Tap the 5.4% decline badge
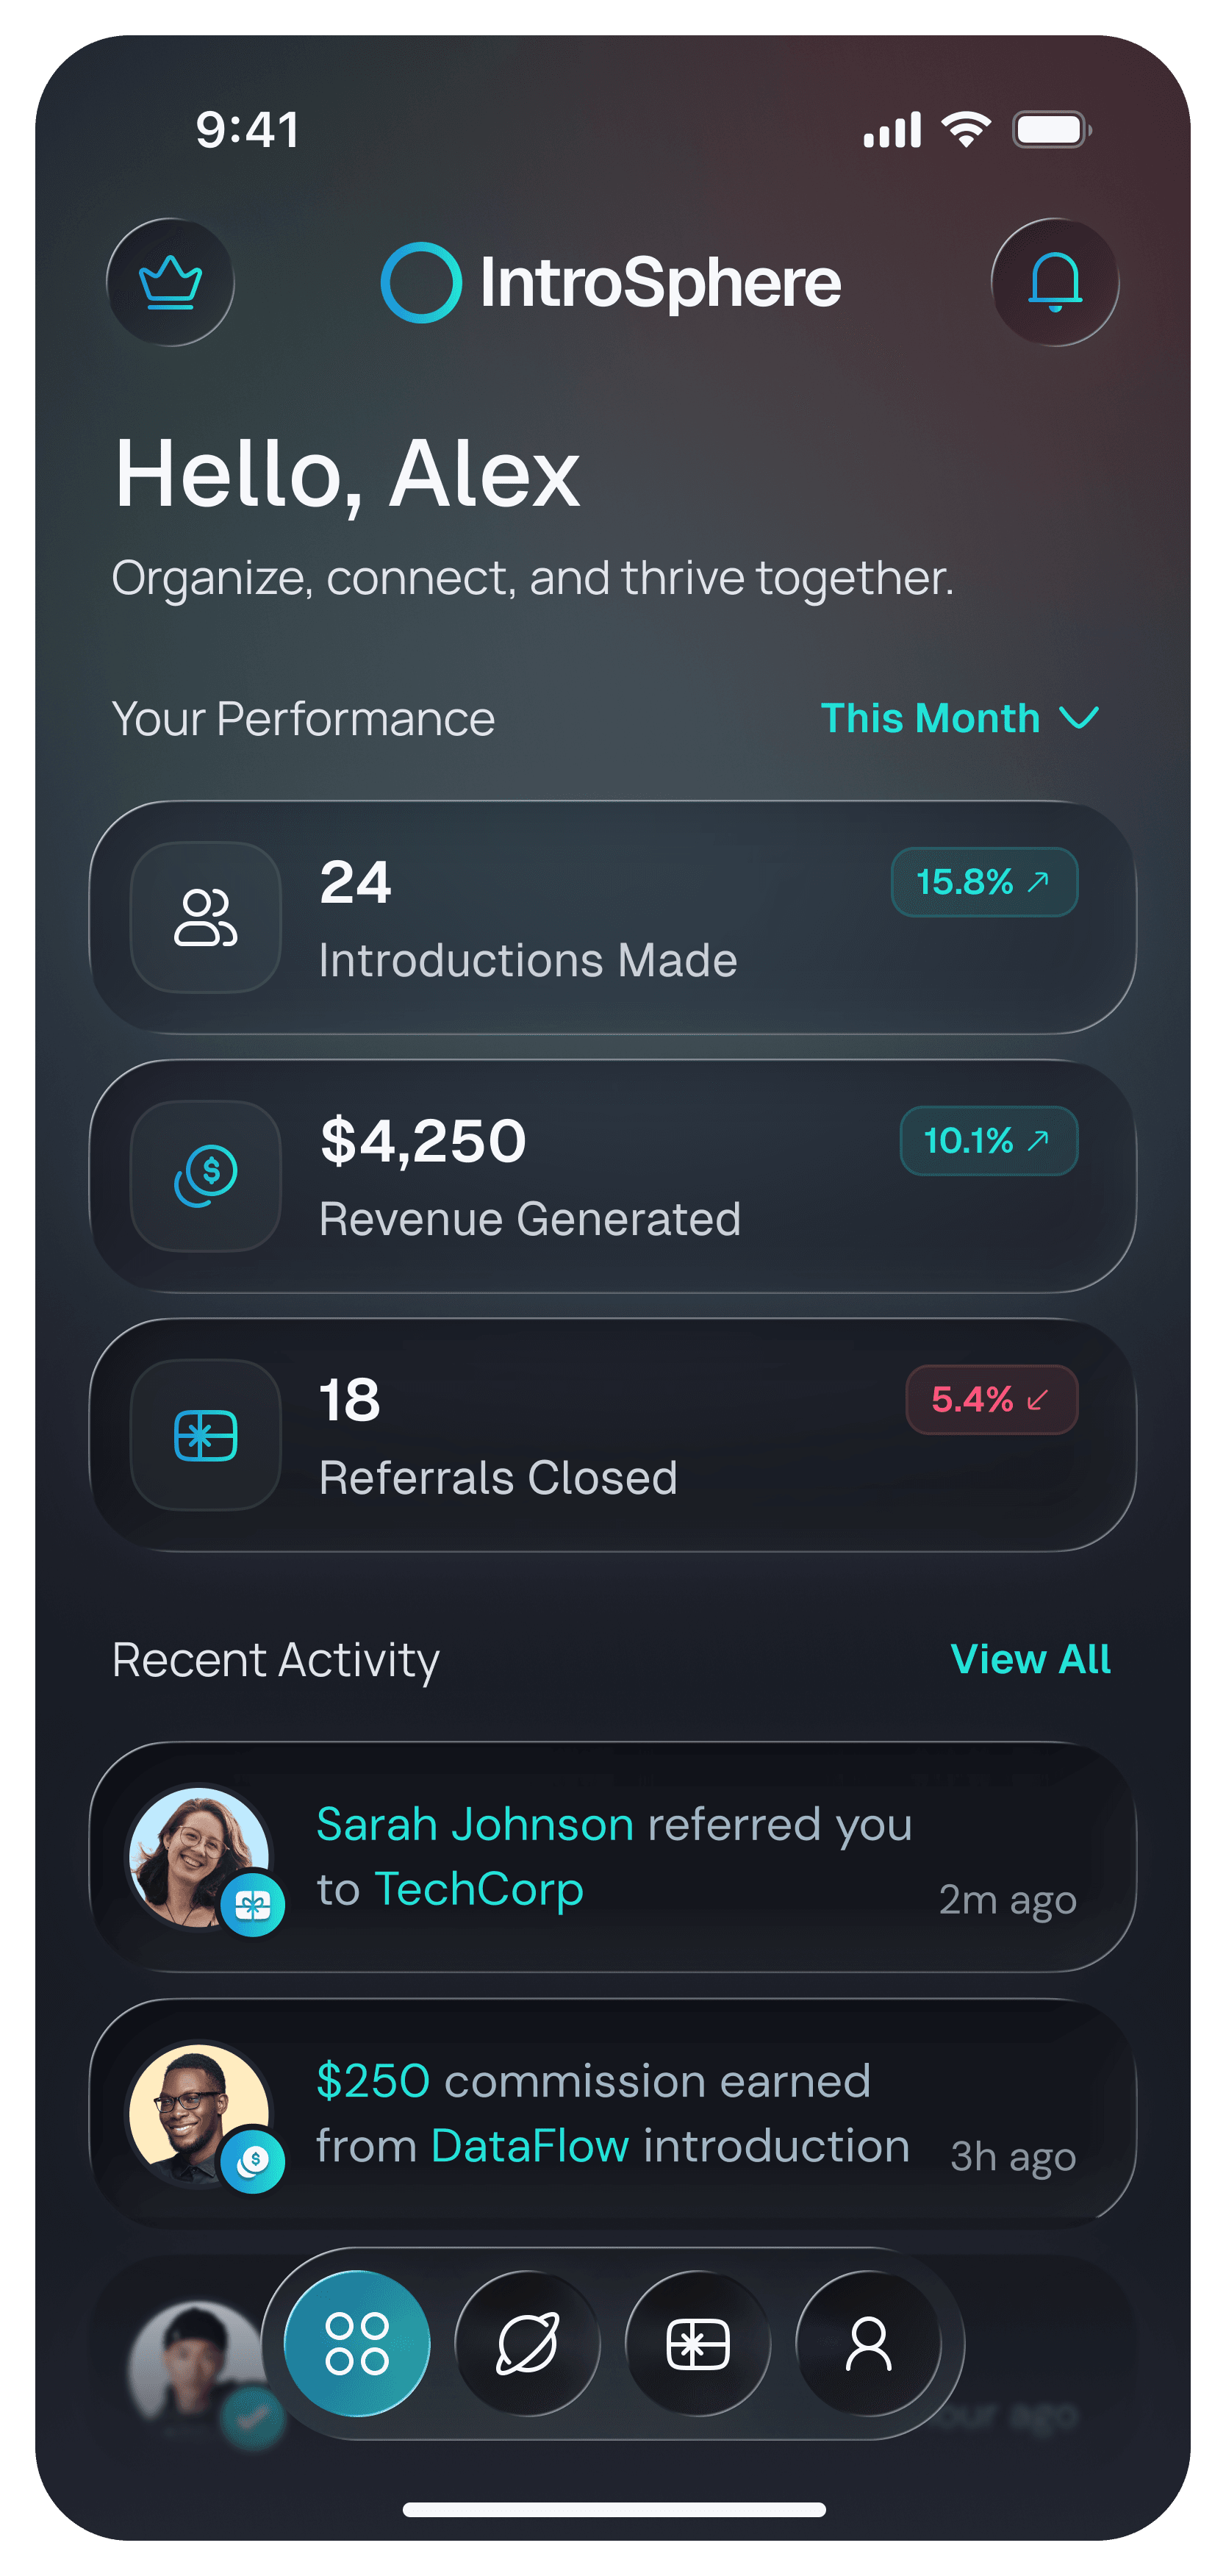Screen dimensions: 1226x2576 (x=991, y=1399)
